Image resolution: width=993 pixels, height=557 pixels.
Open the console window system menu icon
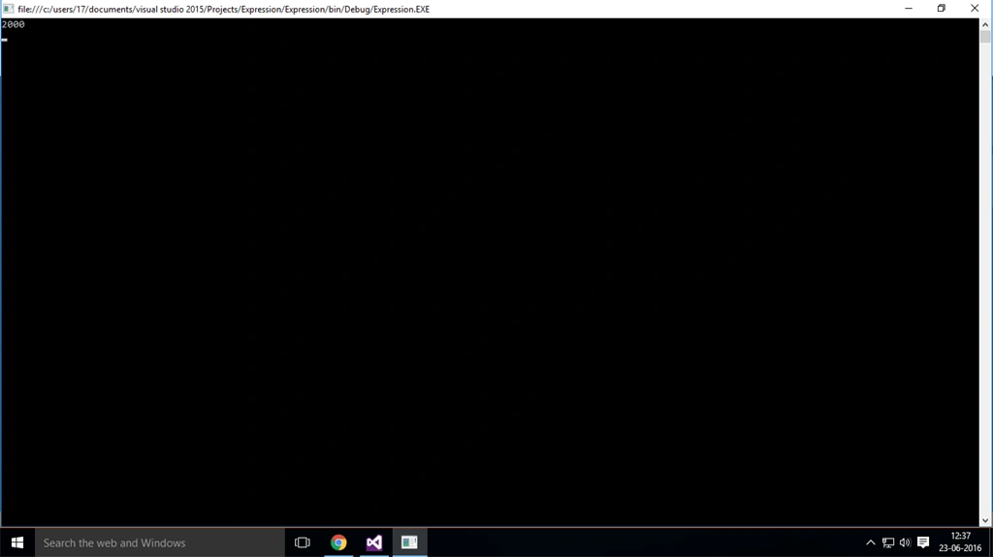coord(8,9)
